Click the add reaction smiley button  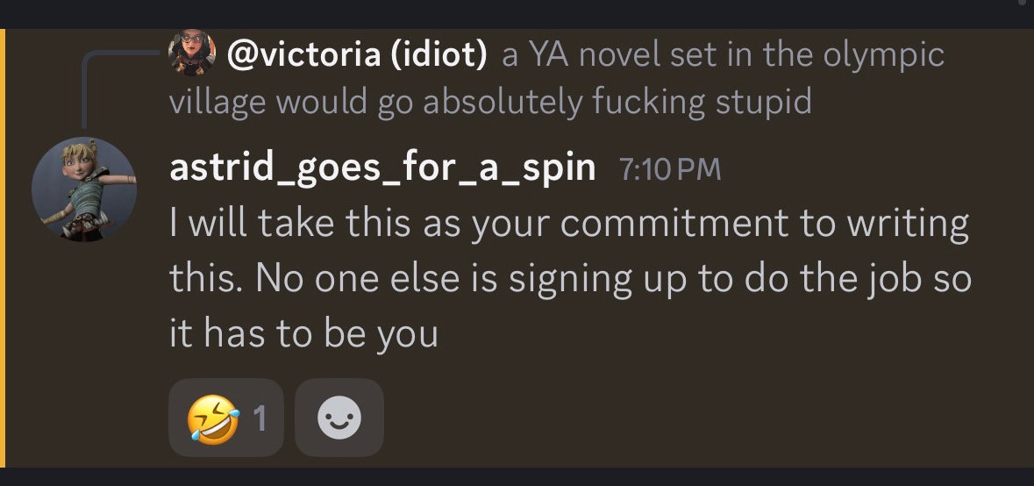[x=339, y=418]
